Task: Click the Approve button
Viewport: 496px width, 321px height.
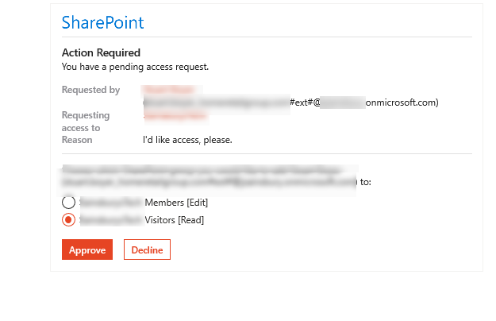Action: pos(87,249)
